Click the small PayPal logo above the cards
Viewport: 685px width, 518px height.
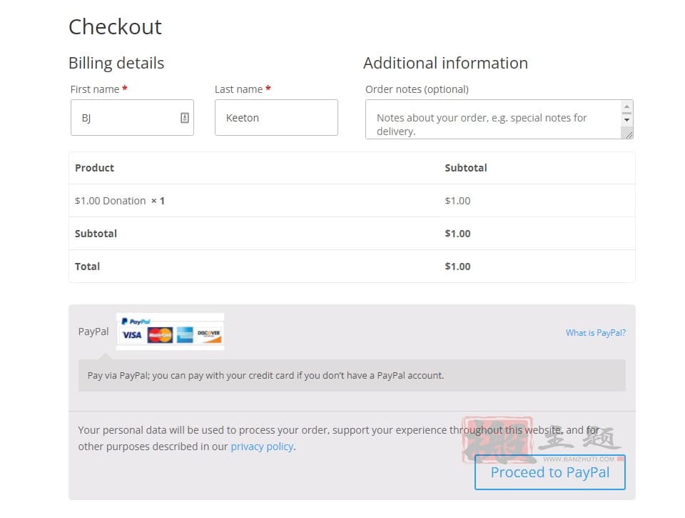[136, 321]
